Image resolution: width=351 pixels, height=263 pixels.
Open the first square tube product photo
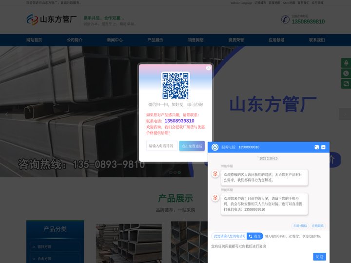(129, 244)
